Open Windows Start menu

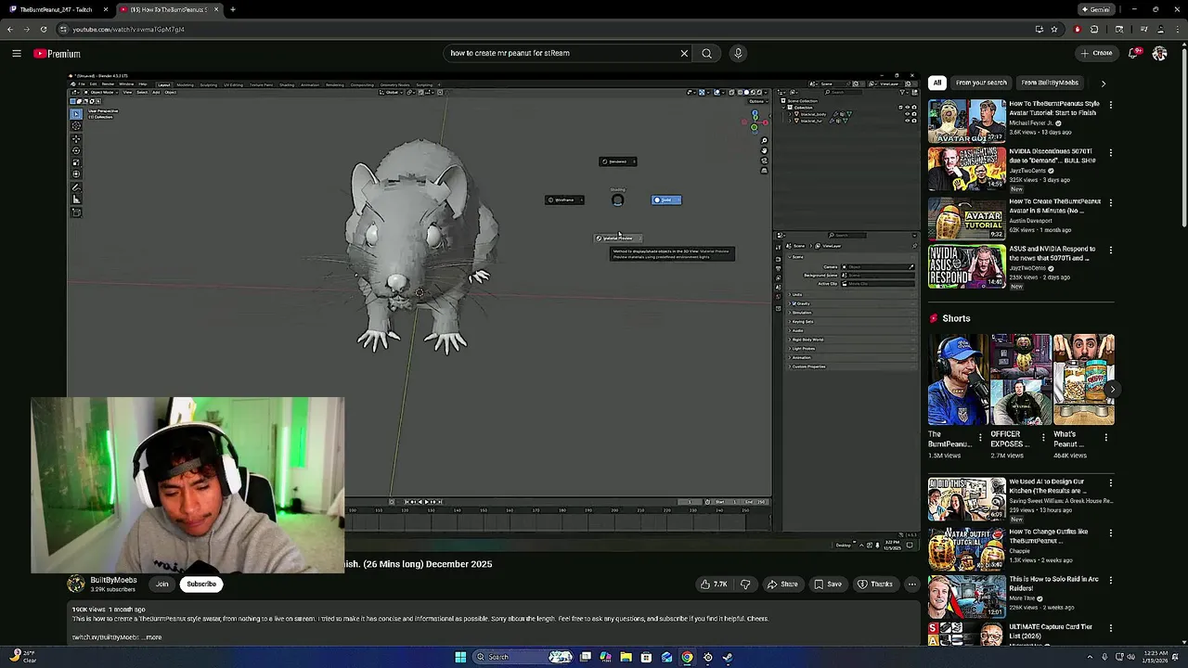pyautogui.click(x=460, y=657)
